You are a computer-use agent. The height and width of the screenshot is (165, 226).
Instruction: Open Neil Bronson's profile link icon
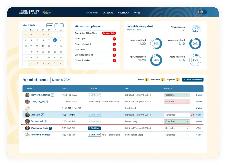point(46,121)
